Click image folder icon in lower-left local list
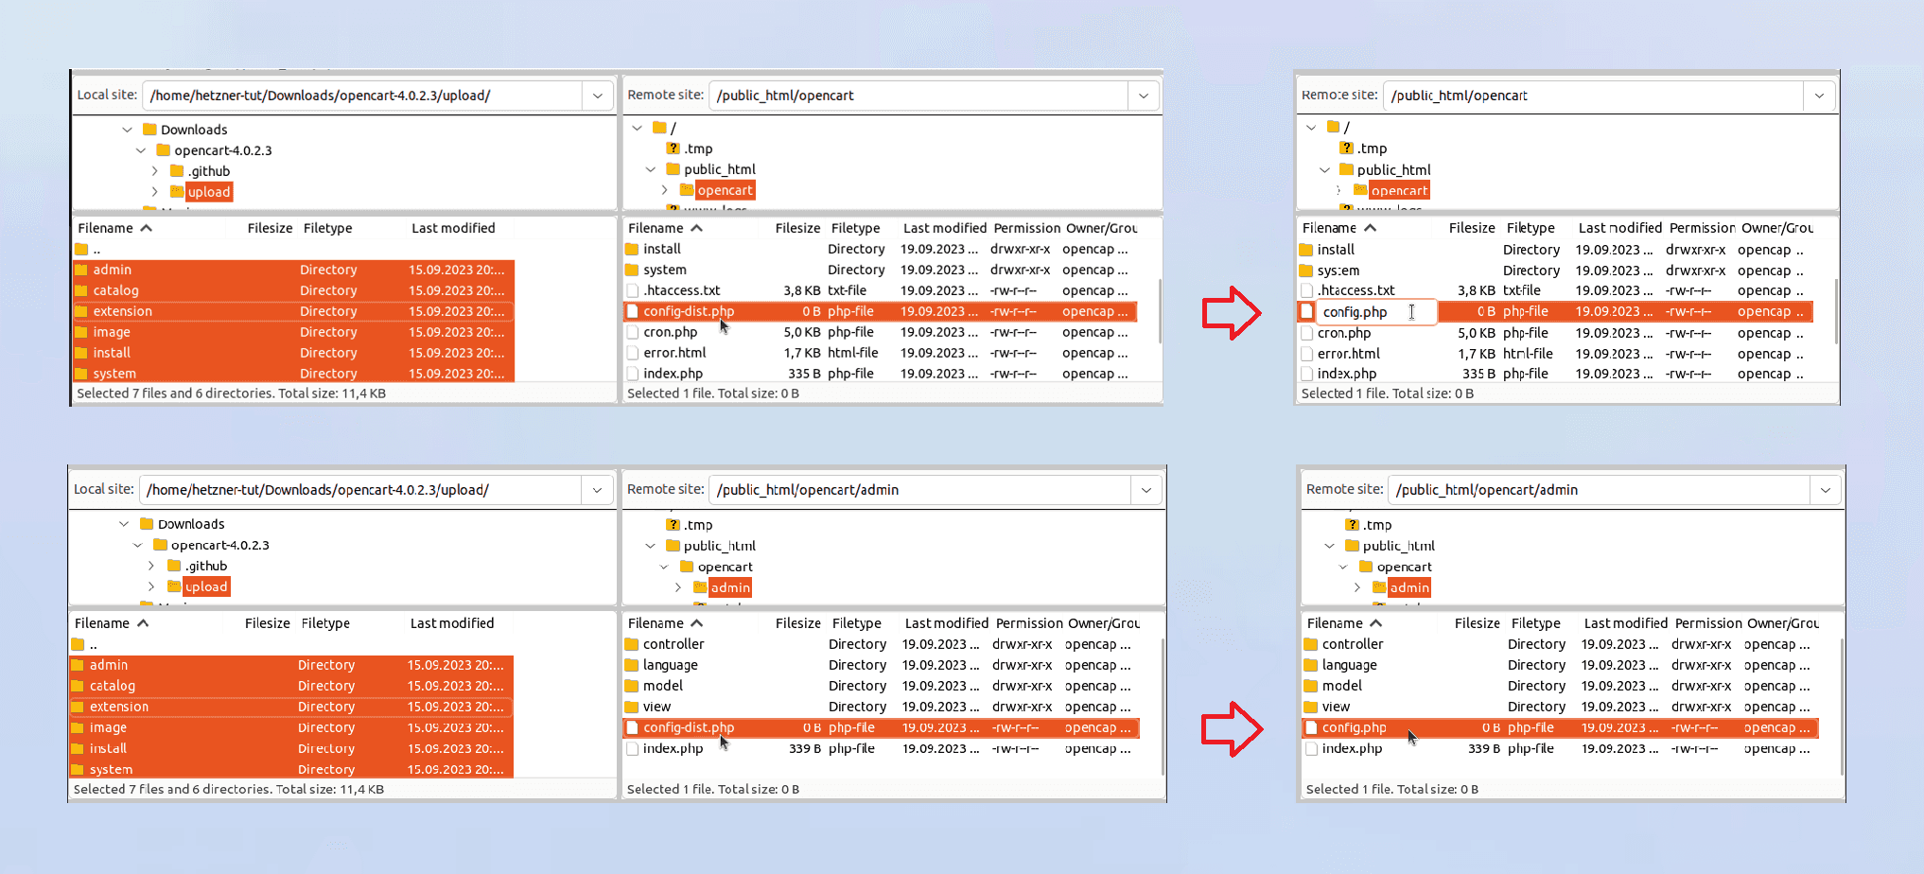Screen dimensions: 1924x874 79,727
